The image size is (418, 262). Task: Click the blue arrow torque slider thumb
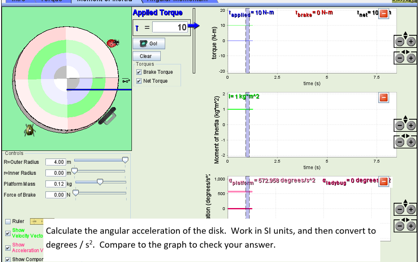[194, 26]
